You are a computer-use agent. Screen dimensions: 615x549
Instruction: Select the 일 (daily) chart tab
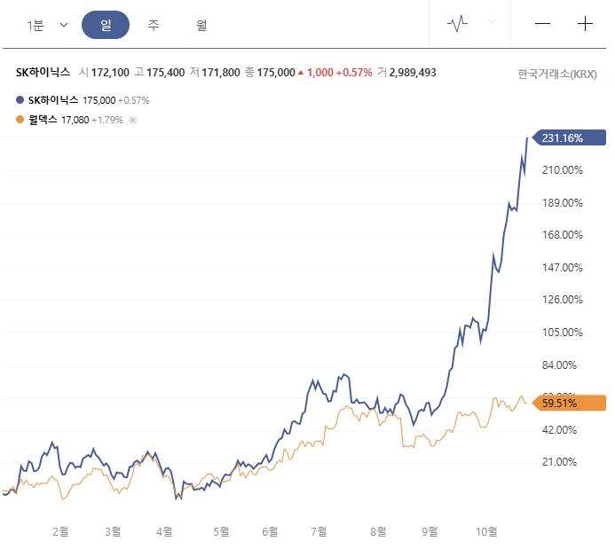[106, 25]
